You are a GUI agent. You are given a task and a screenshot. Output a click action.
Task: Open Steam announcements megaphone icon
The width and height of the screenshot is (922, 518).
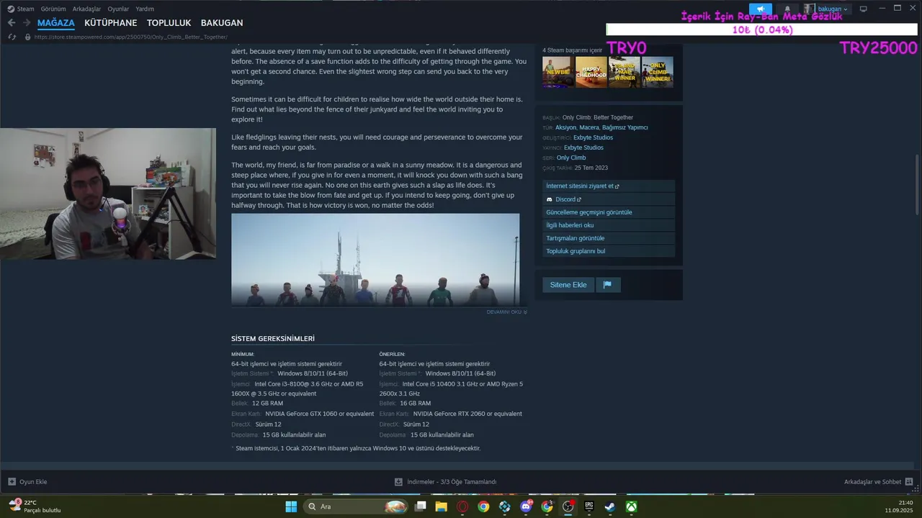pyautogui.click(x=760, y=9)
